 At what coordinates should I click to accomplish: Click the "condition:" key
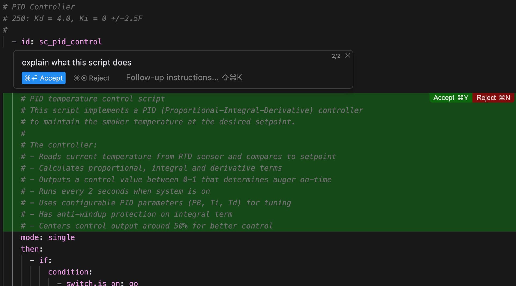pos(70,272)
